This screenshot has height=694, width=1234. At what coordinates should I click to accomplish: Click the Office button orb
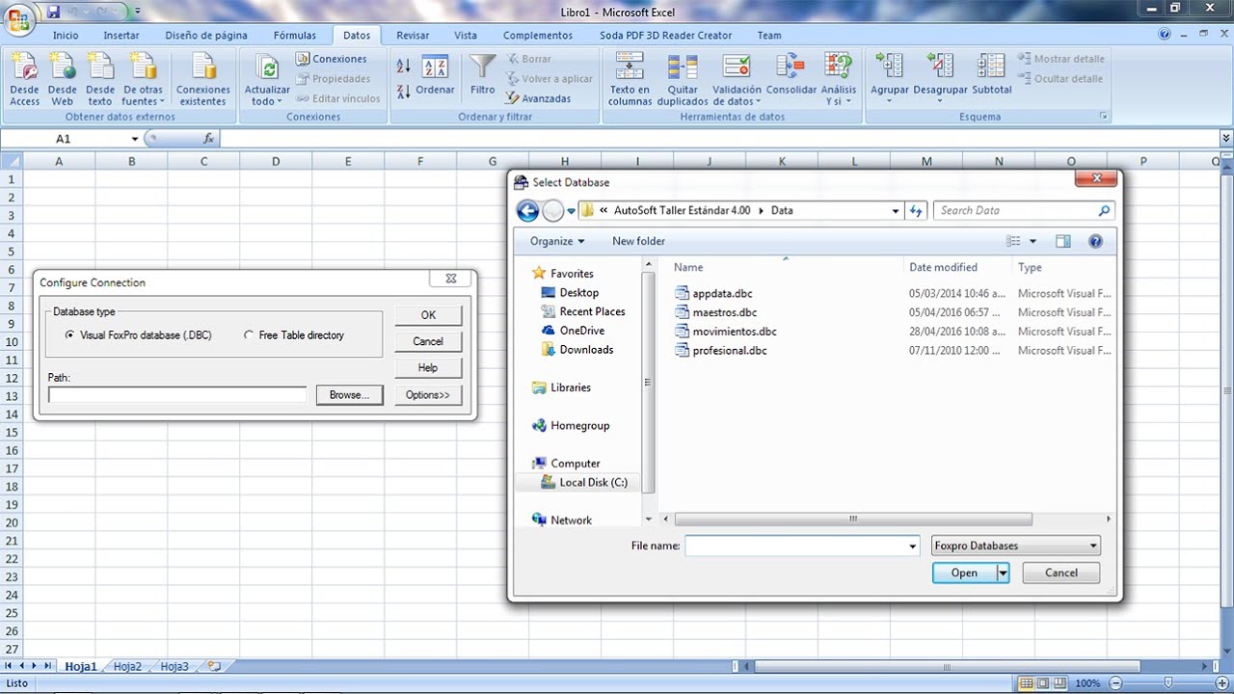click(18, 17)
